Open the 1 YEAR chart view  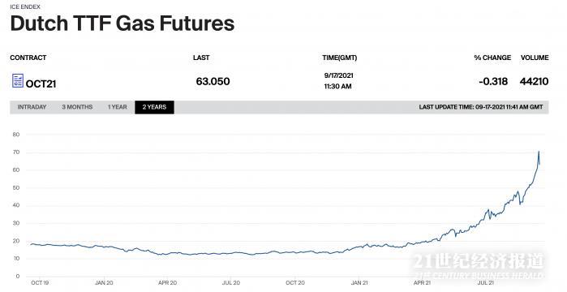pyautogui.click(x=117, y=107)
